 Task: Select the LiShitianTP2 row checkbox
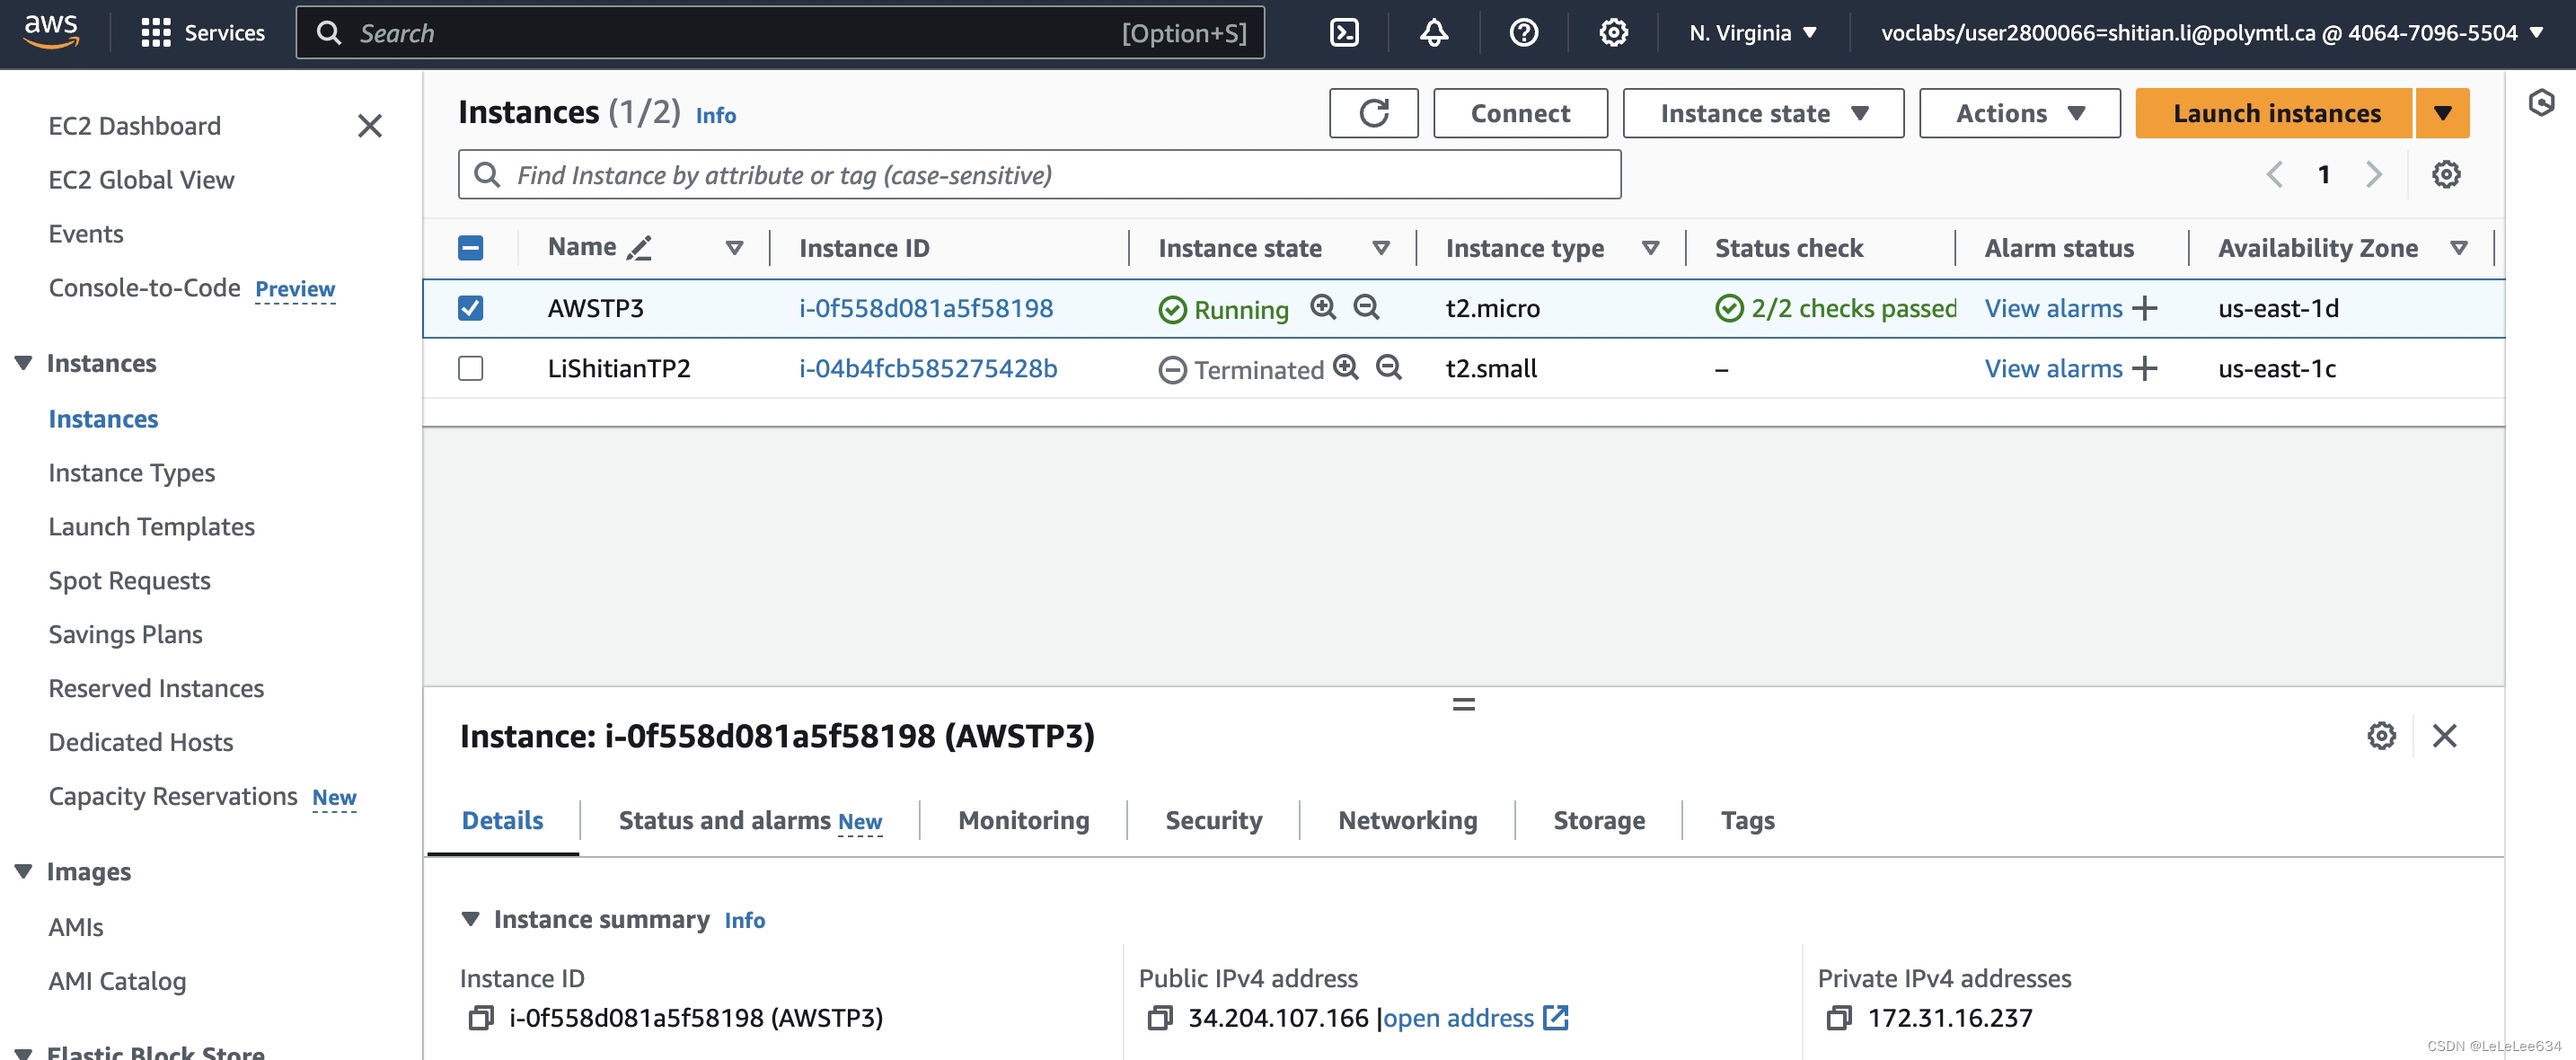pos(470,368)
